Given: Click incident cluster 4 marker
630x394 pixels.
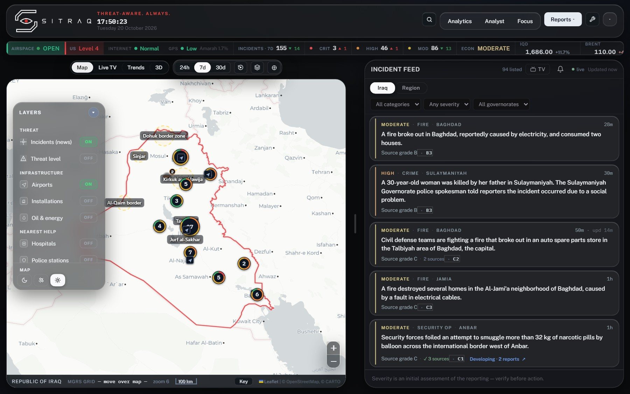Looking at the screenshot, I should pos(160,226).
